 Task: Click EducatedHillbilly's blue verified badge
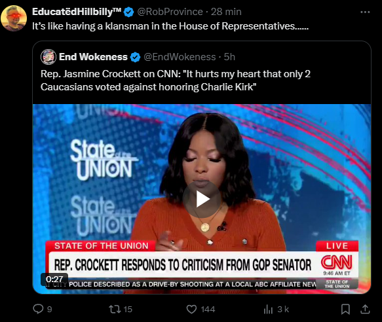tap(128, 12)
